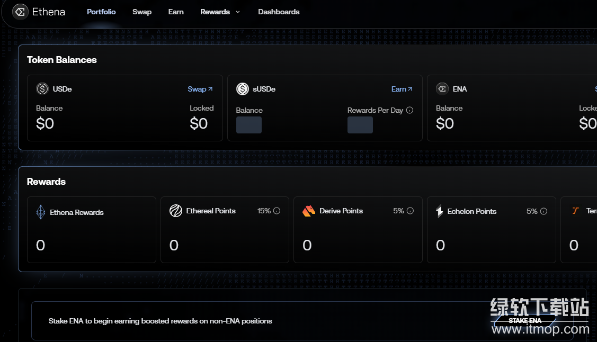
Task: Switch to Dashboards in the top menu
Action: click(x=279, y=12)
